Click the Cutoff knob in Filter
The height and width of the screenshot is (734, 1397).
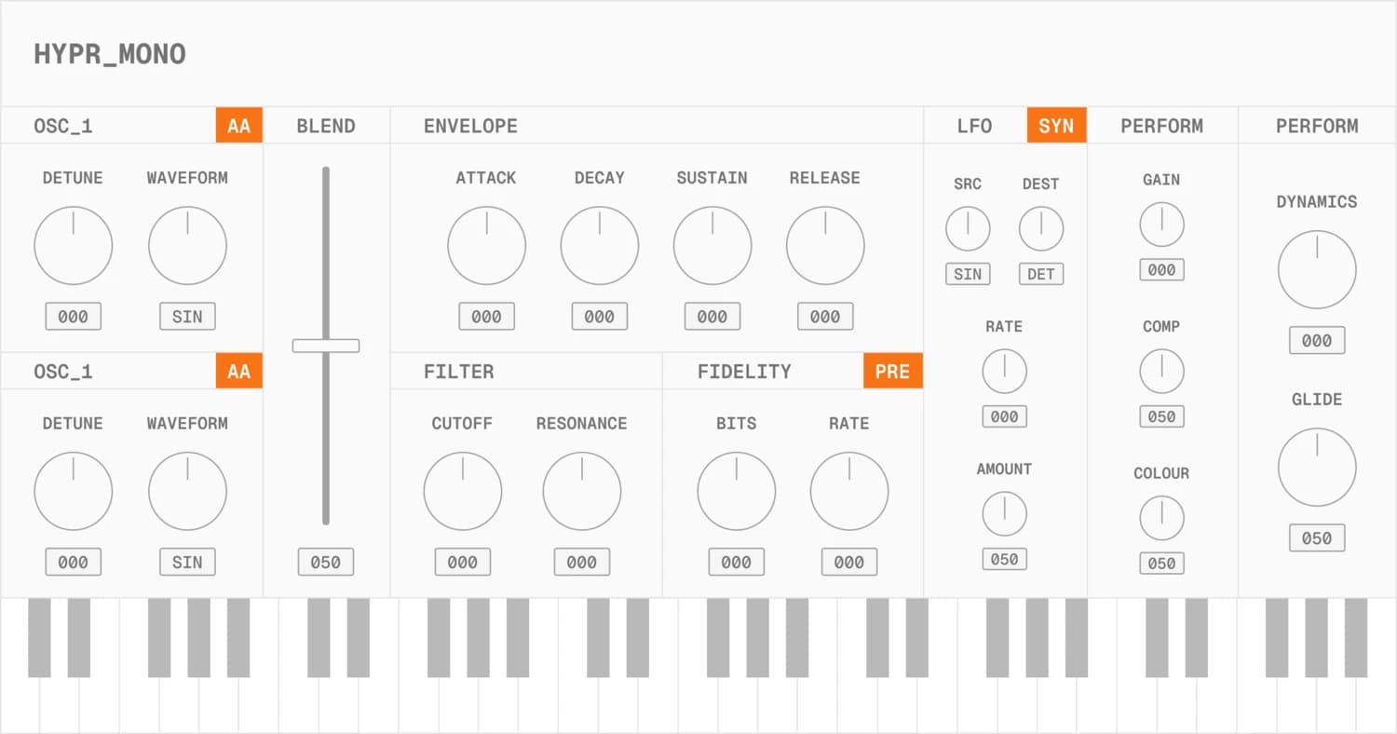pyautogui.click(x=462, y=491)
